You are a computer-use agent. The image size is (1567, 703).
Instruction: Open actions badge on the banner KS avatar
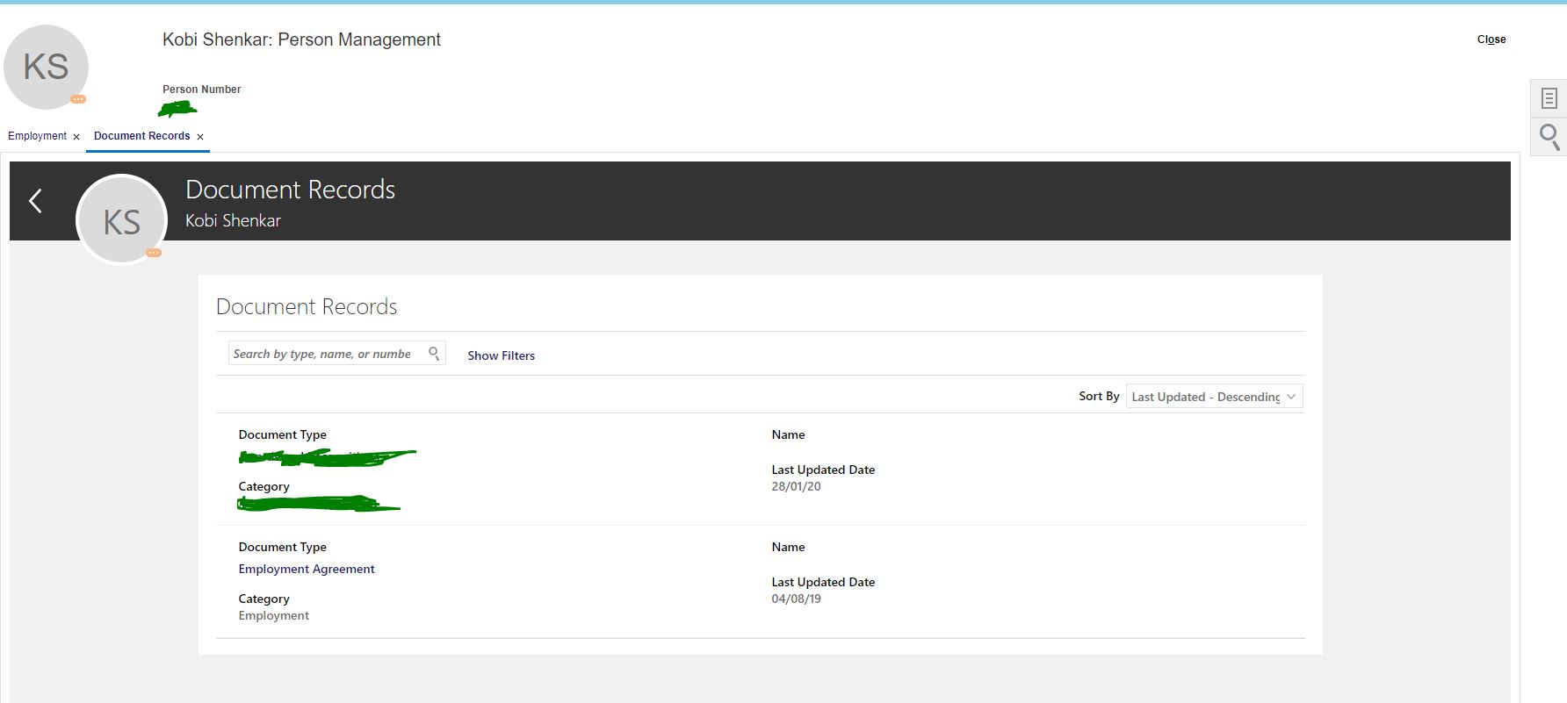click(x=154, y=253)
